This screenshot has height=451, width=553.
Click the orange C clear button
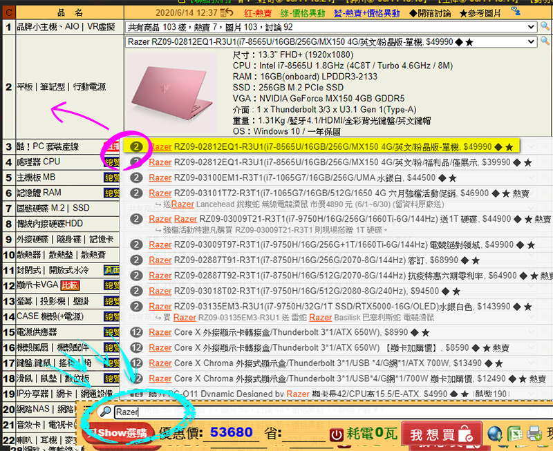tap(9, 13)
